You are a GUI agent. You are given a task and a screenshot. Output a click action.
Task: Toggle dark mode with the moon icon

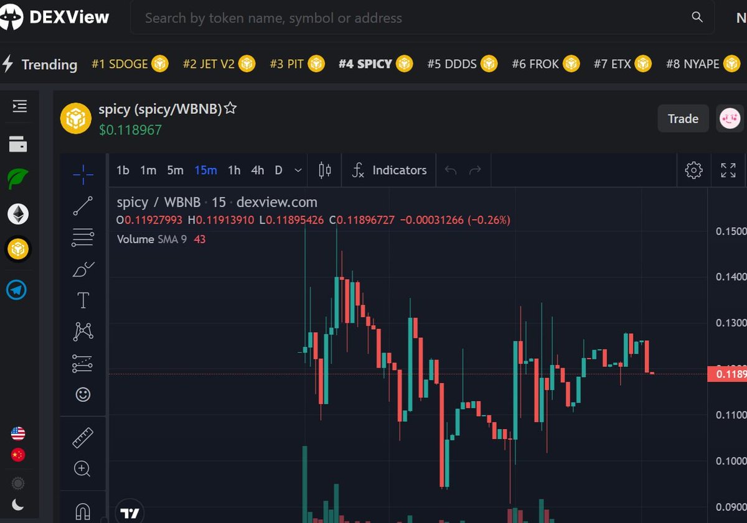click(19, 506)
